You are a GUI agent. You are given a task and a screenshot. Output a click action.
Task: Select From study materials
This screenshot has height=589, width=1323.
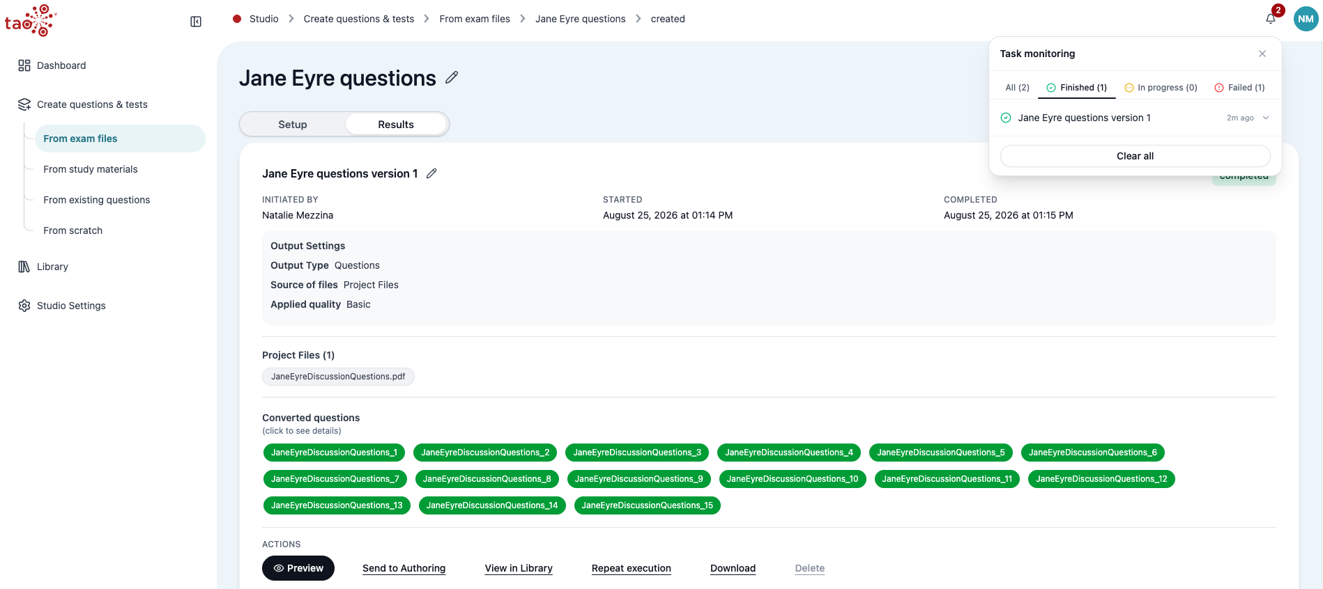(91, 169)
